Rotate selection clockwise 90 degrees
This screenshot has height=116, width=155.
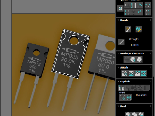[140, 13]
